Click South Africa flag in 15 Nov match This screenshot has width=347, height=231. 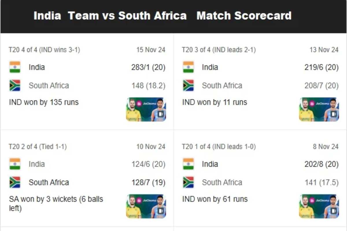click(x=15, y=85)
